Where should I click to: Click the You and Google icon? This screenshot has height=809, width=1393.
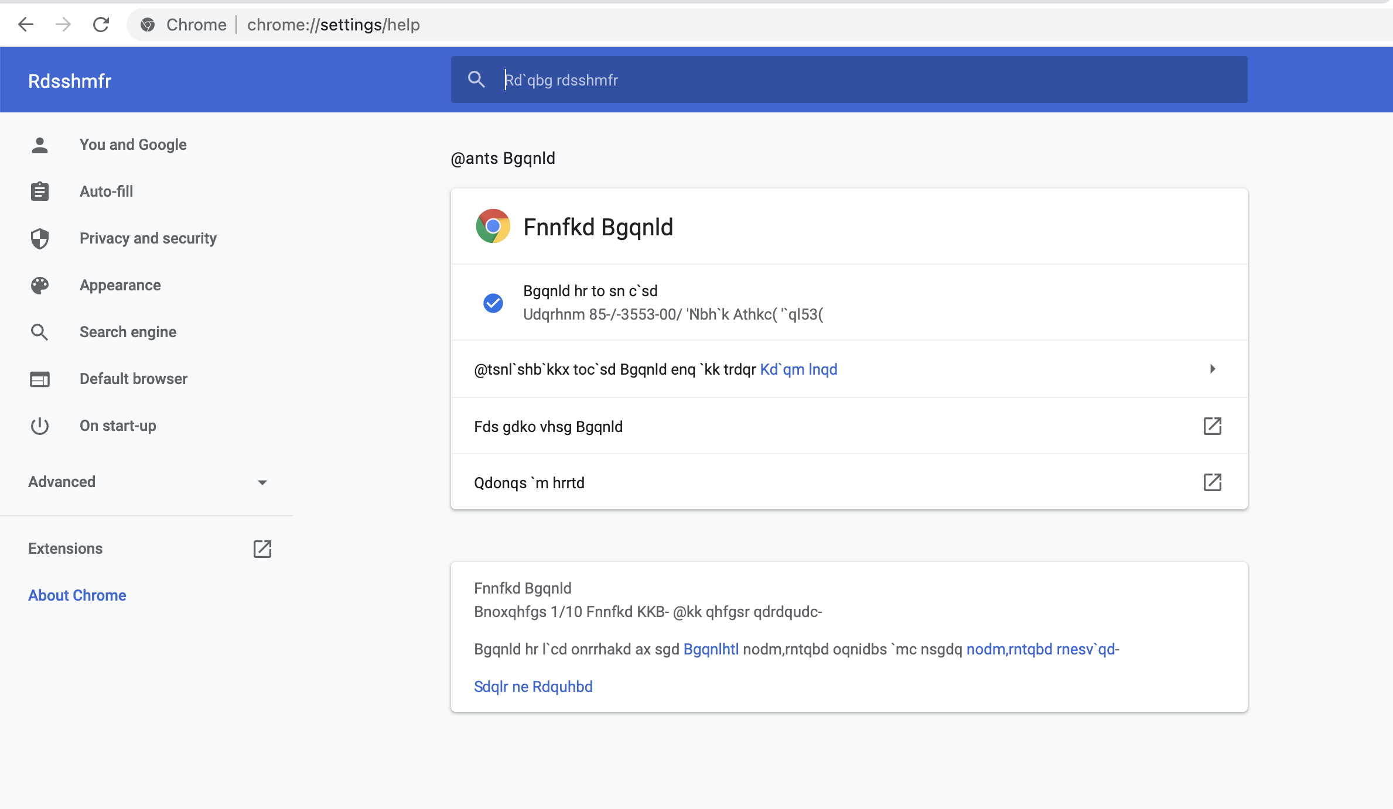pos(39,145)
